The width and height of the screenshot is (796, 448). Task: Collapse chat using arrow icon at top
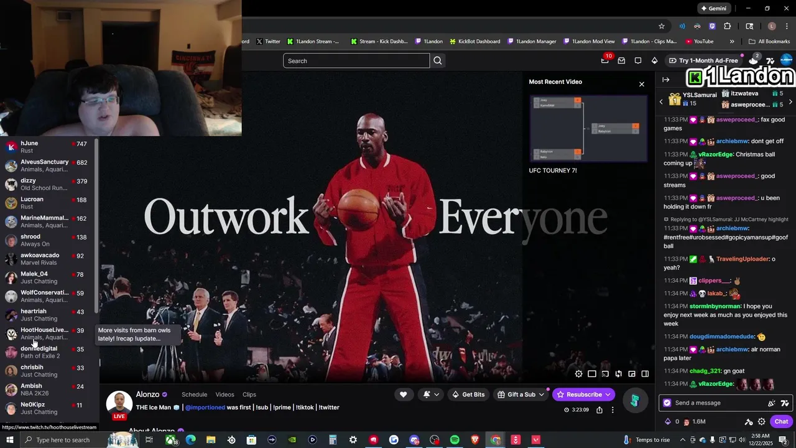[x=666, y=80]
